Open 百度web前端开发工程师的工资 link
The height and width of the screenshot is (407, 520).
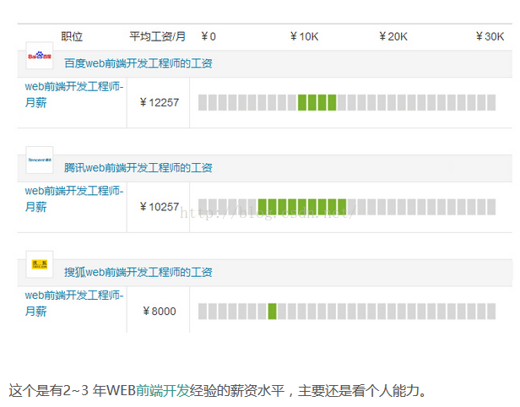click(138, 63)
